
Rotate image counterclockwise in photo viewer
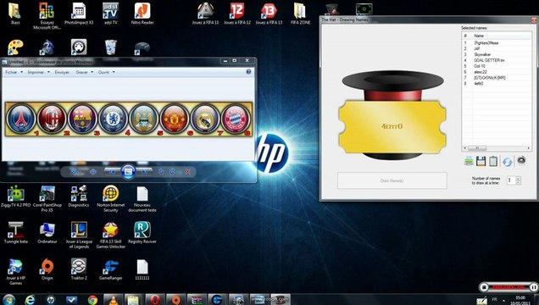[161, 172]
